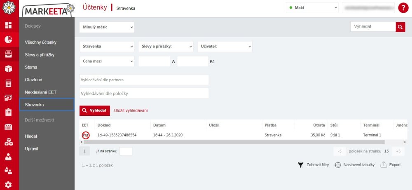
Task: Click the crossed-out EET status icon
Action: [86, 135]
